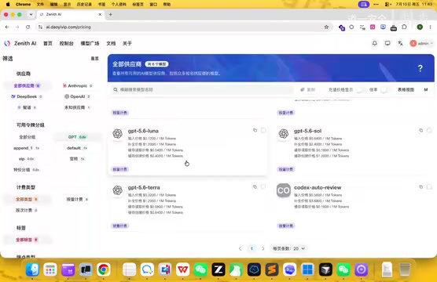
Task: Copy the gpt-5.6-terra model name icon
Action: click(x=255, y=187)
